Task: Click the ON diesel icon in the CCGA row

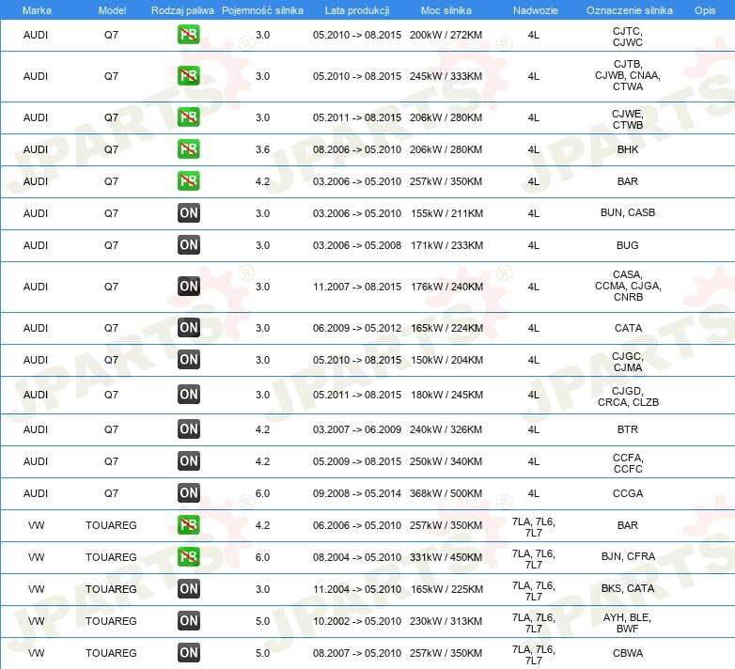Action: point(188,493)
